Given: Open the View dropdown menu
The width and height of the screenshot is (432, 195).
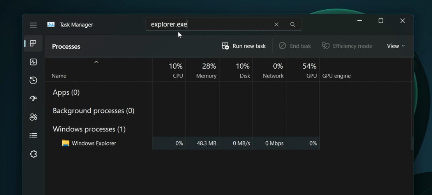Looking at the screenshot, I should click(396, 46).
